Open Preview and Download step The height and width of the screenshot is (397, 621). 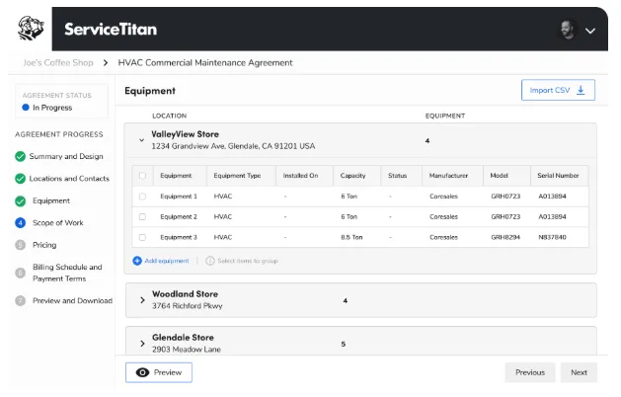point(72,301)
